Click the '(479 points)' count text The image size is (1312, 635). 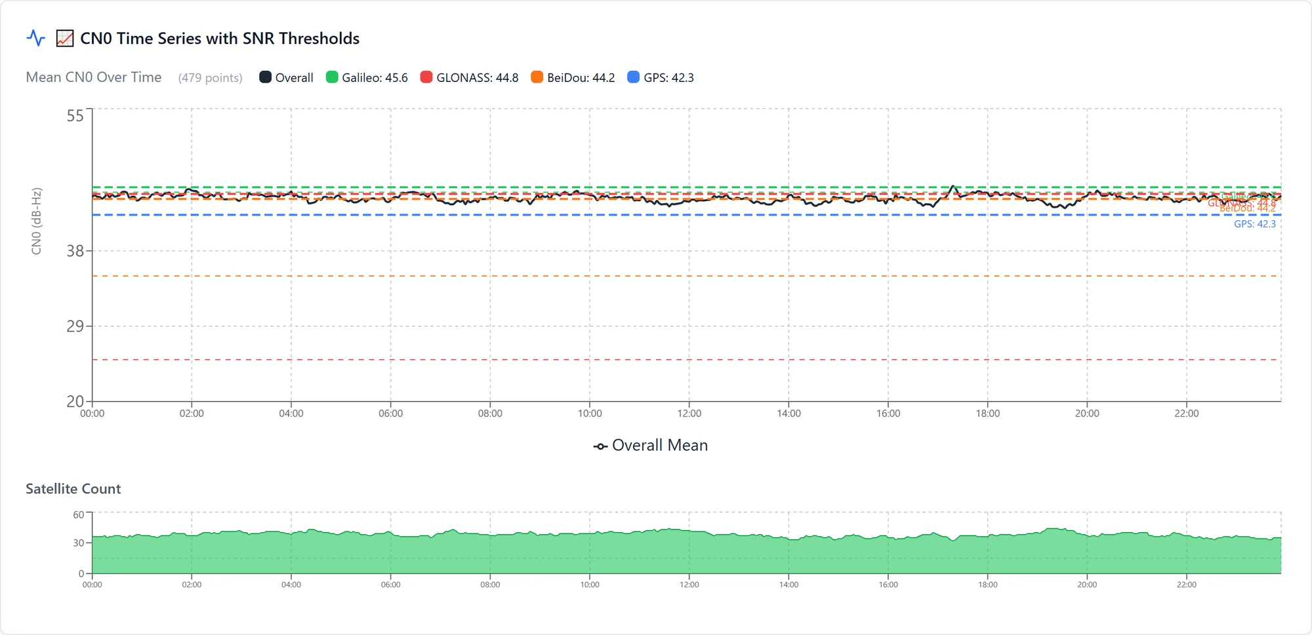(210, 78)
